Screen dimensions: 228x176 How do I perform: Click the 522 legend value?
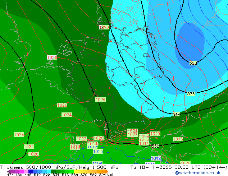click(47, 175)
